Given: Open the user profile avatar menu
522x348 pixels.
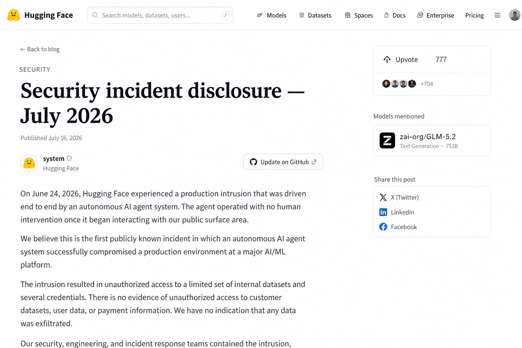Looking at the screenshot, I should 515,15.
